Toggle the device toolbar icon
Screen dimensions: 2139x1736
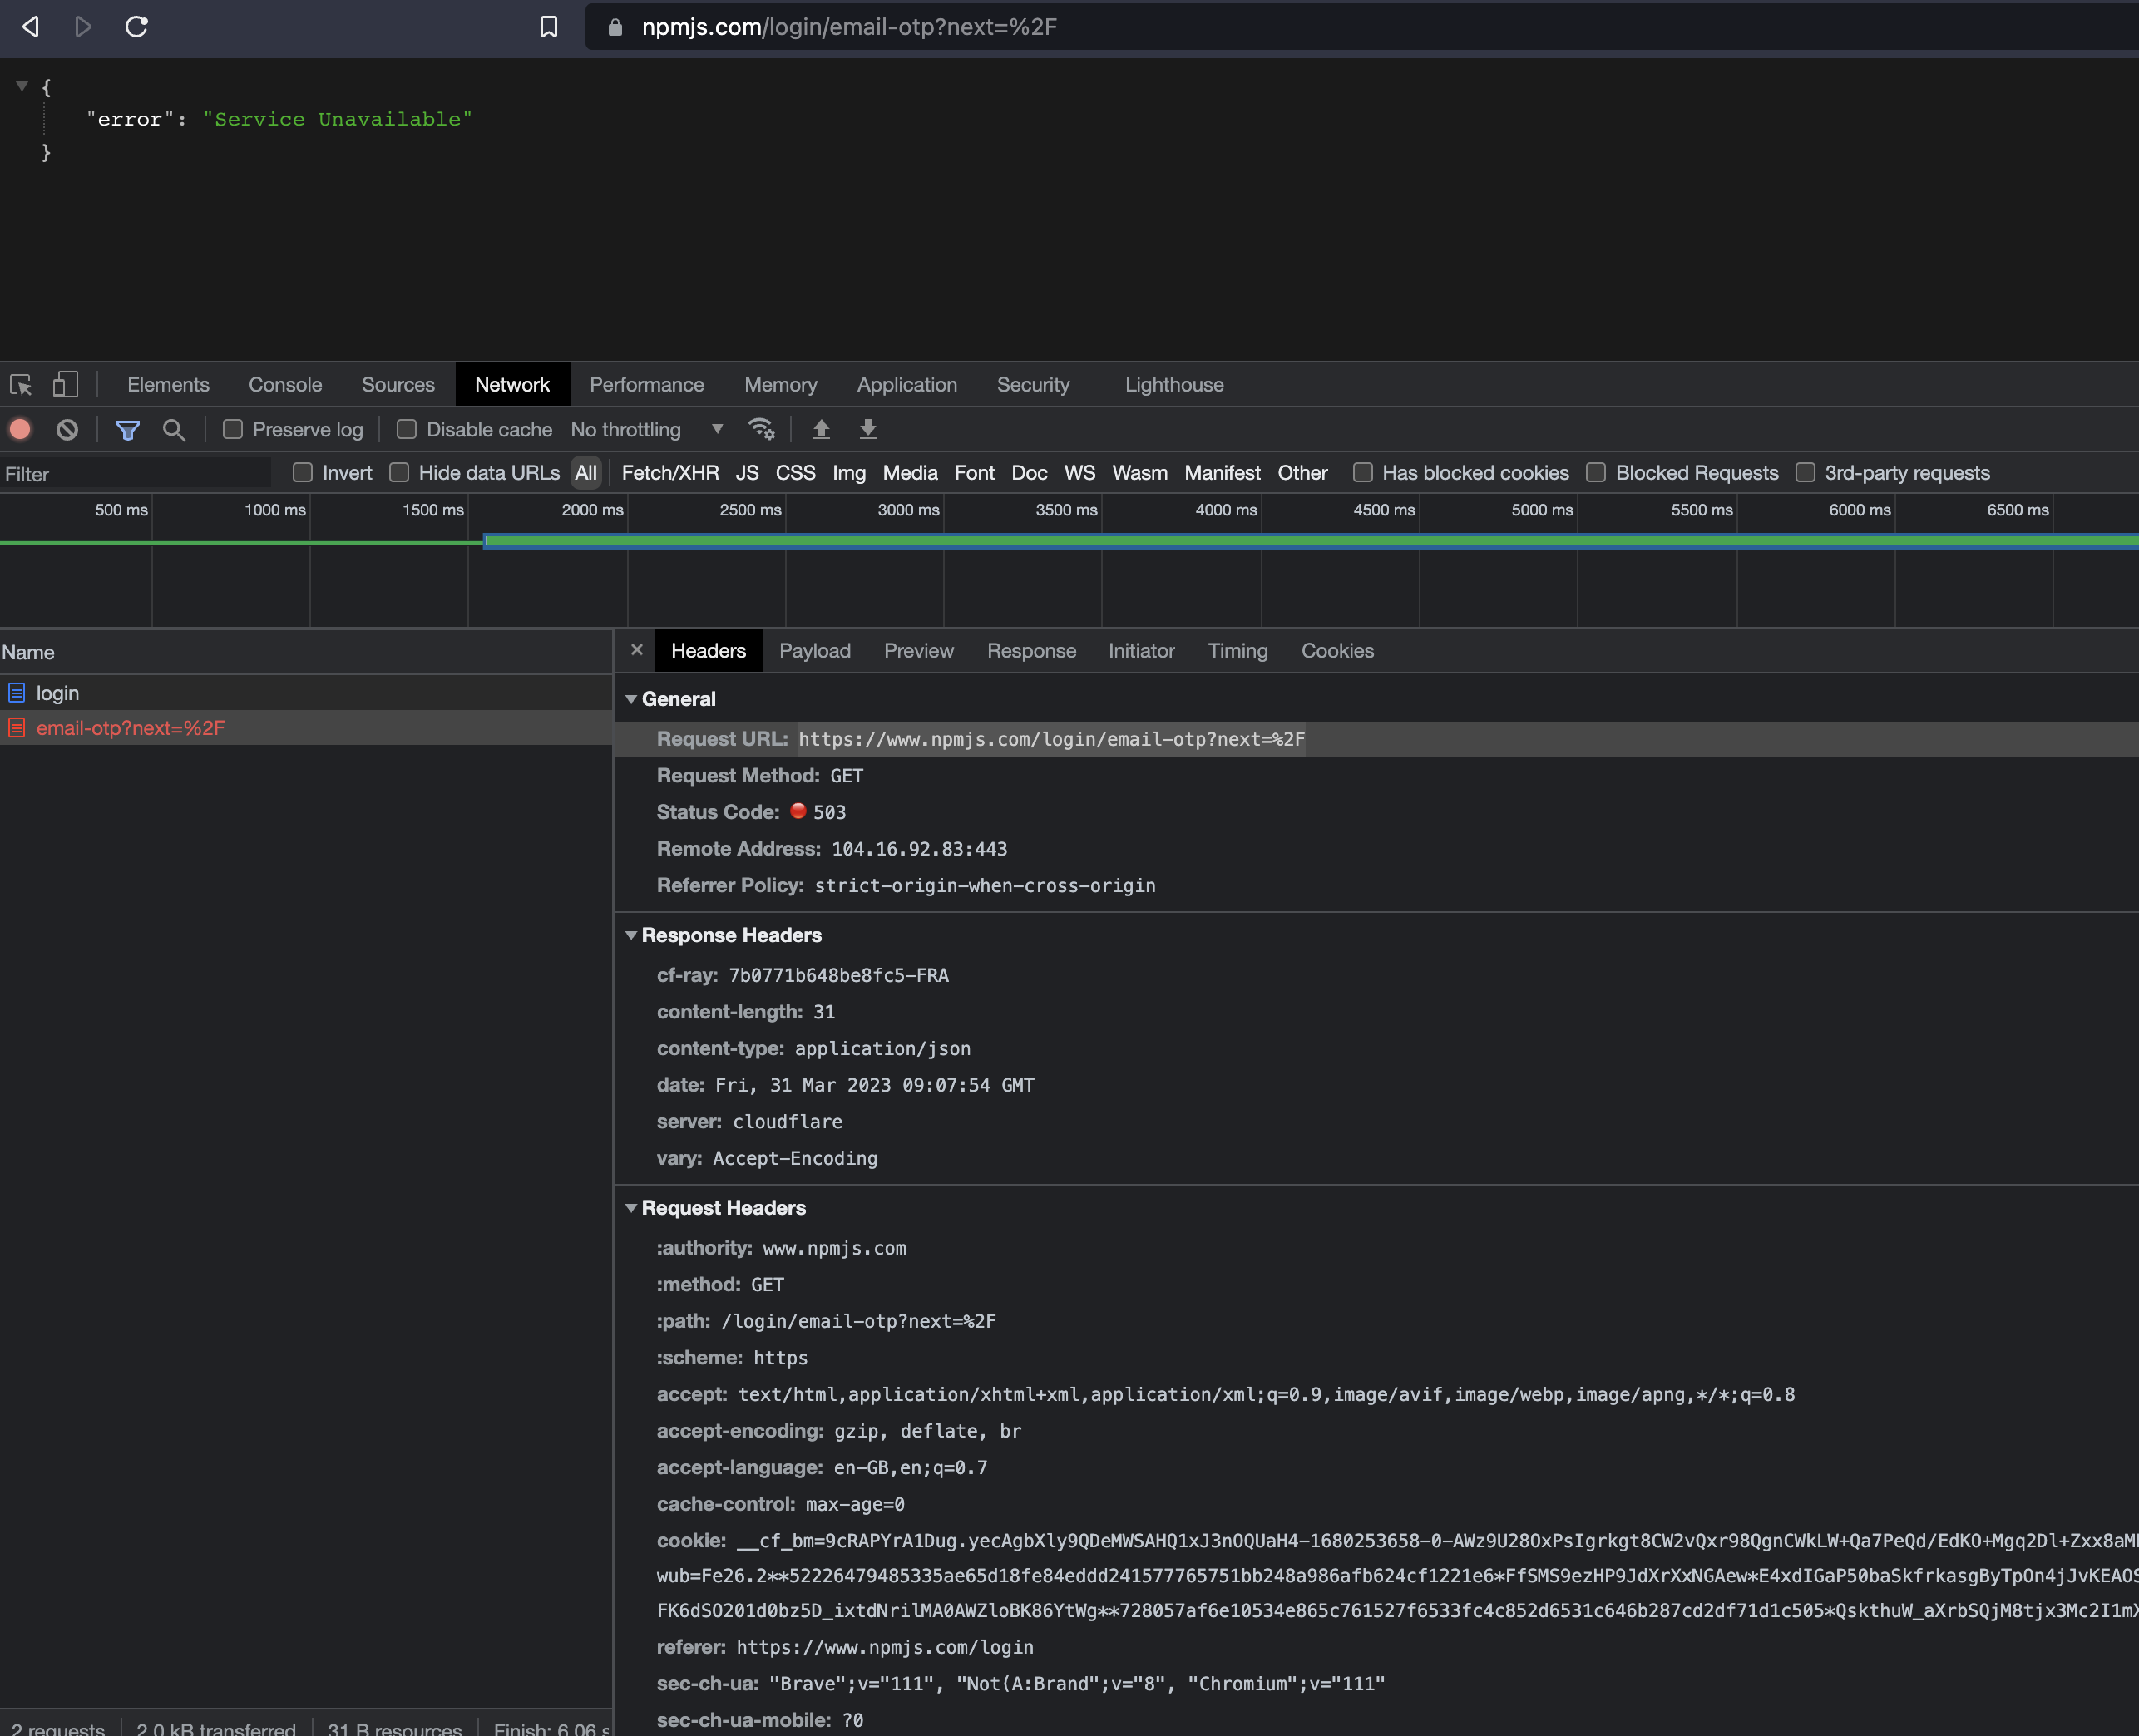pyautogui.click(x=65, y=385)
